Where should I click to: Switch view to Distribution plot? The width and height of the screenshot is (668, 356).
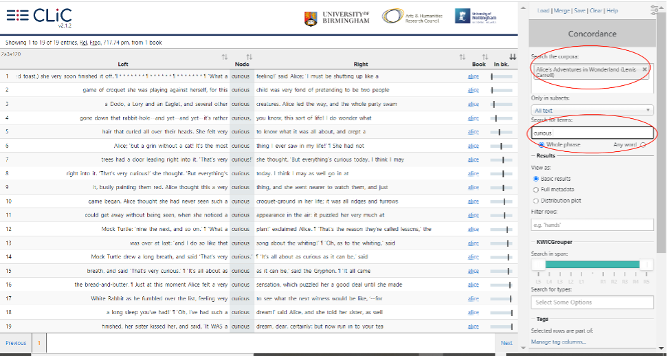(x=537, y=200)
